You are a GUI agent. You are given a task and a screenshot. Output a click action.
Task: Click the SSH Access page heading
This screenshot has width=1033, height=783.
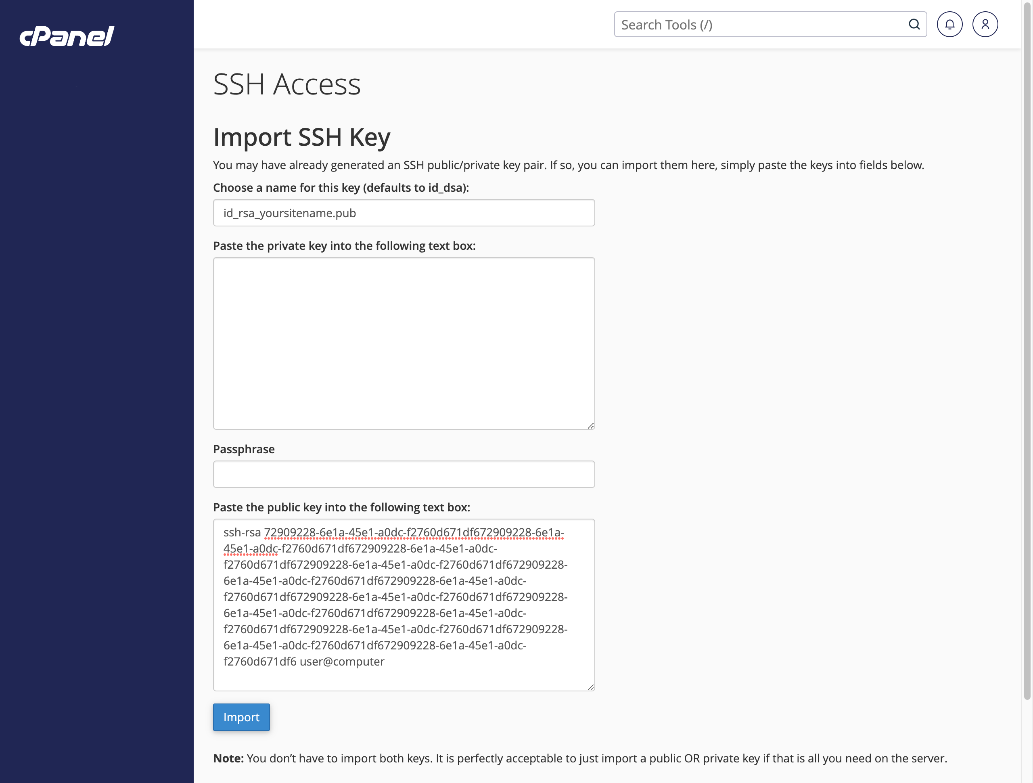tap(287, 84)
